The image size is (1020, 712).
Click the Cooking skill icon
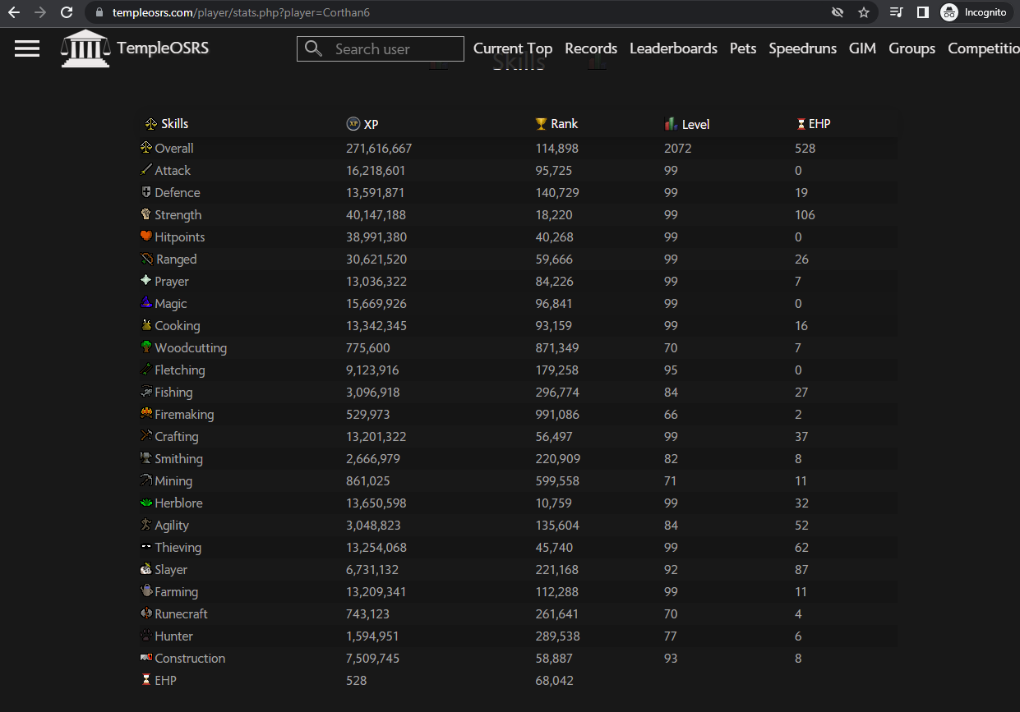pyautogui.click(x=146, y=325)
